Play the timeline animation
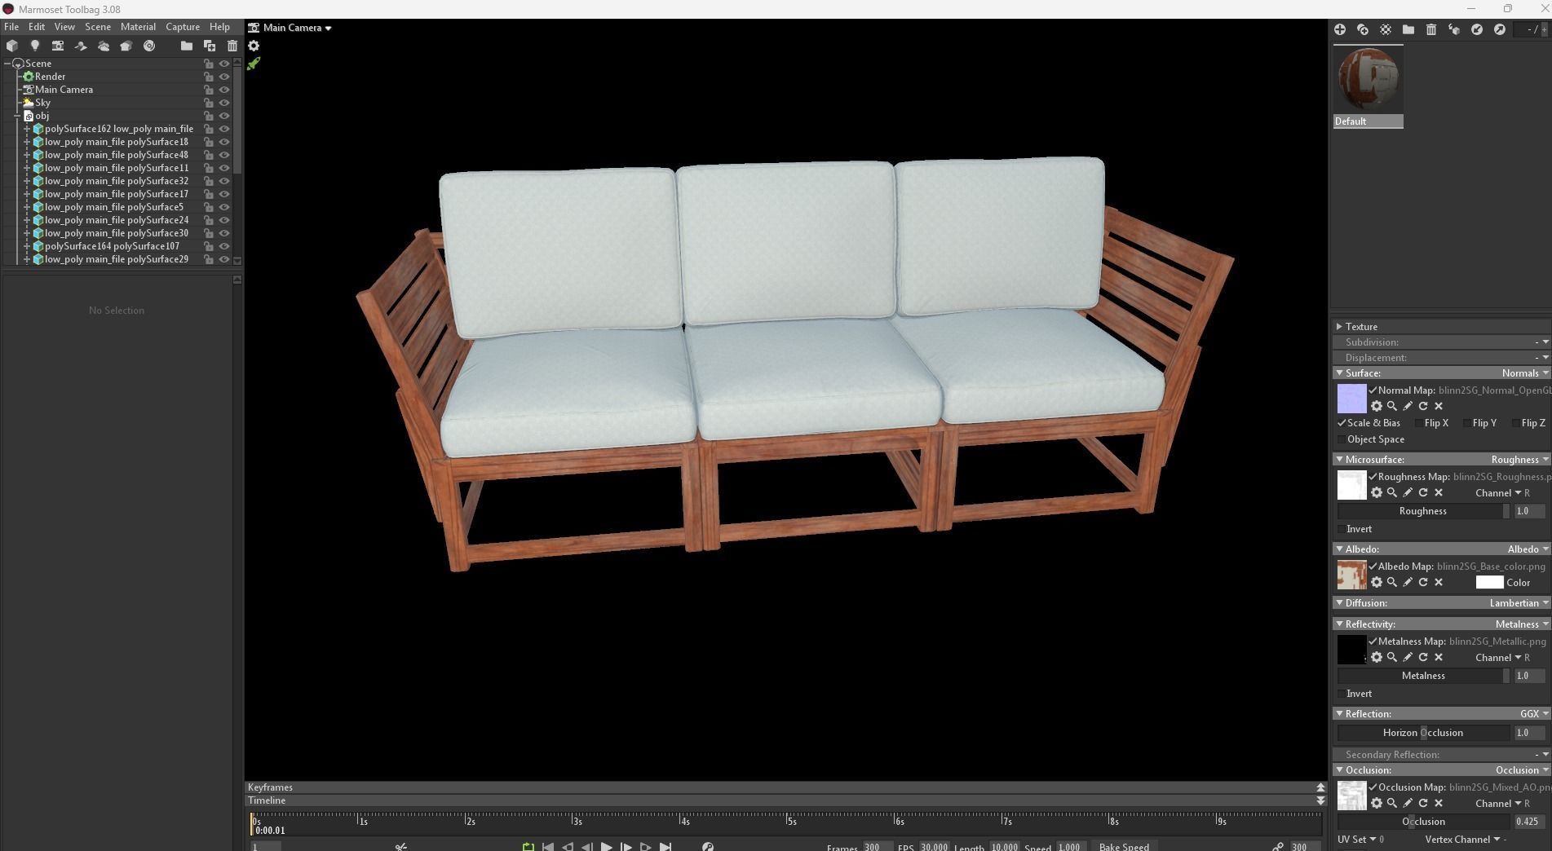Viewport: 1552px width, 851px height. point(606,846)
